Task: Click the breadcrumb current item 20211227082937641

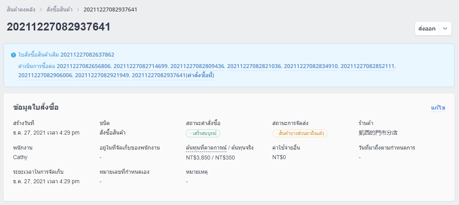Action: (110, 9)
